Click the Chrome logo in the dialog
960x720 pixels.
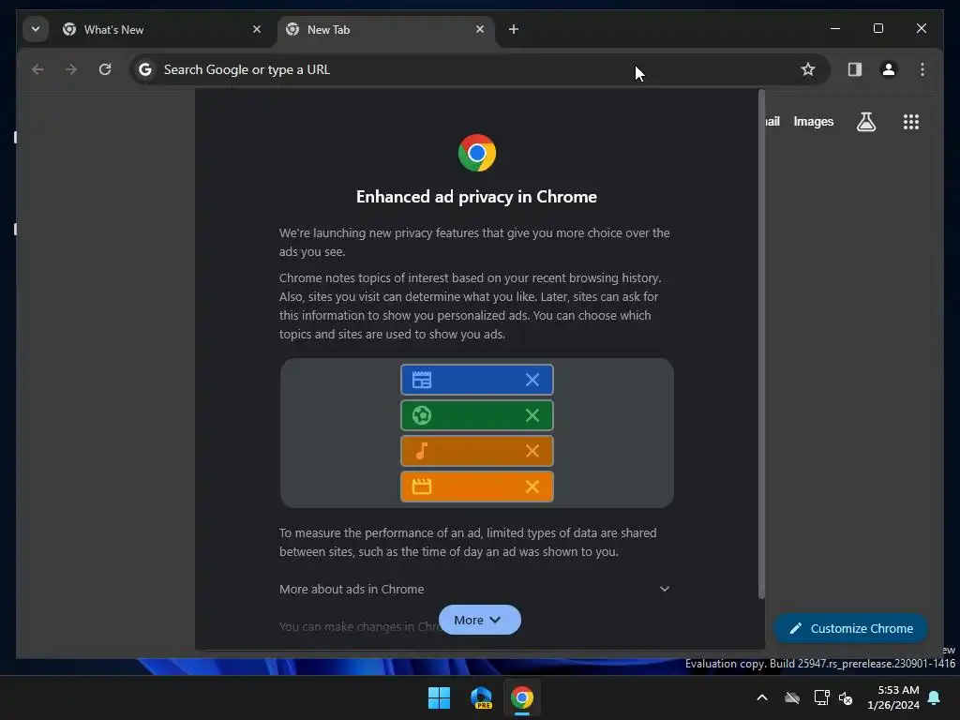click(x=477, y=153)
